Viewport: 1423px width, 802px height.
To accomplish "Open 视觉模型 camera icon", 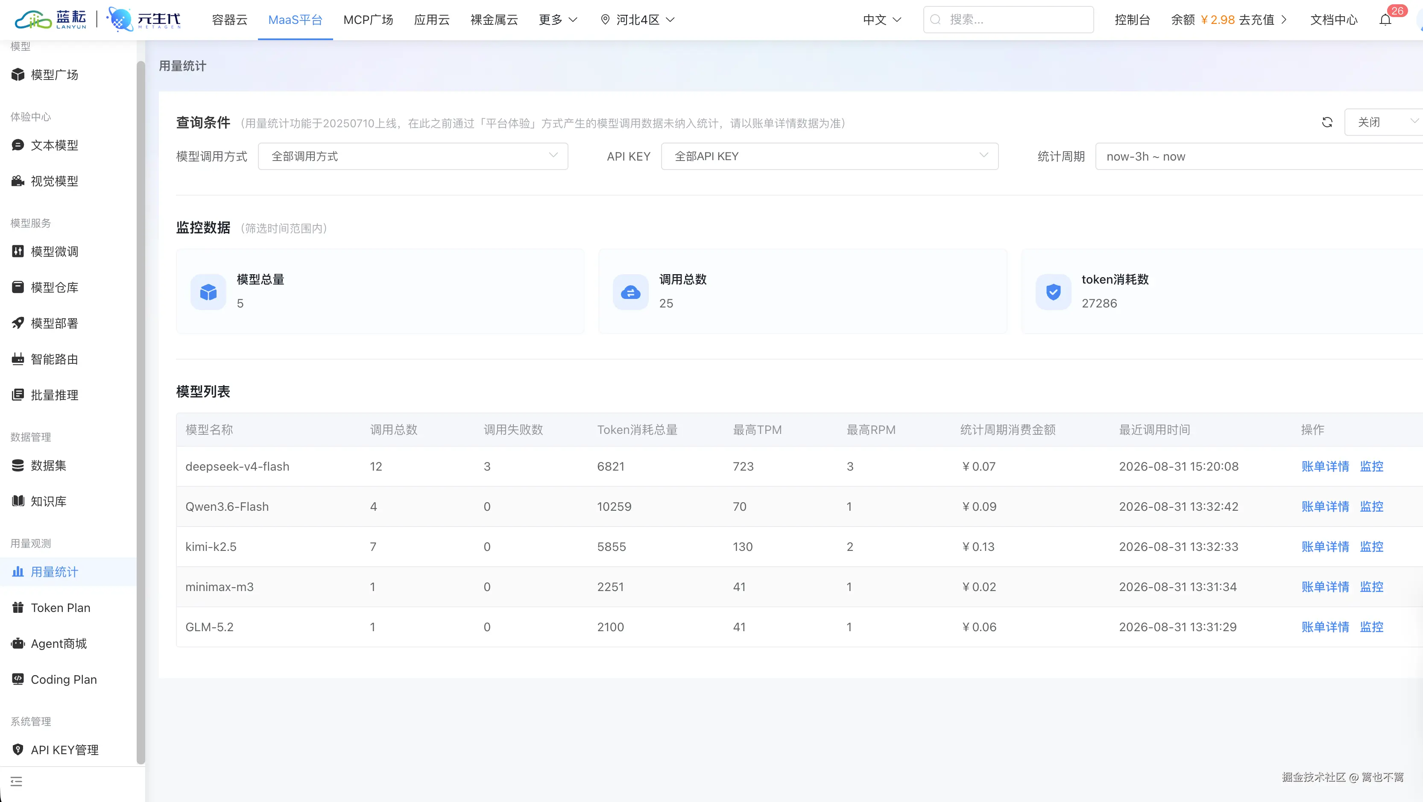I will [18, 181].
